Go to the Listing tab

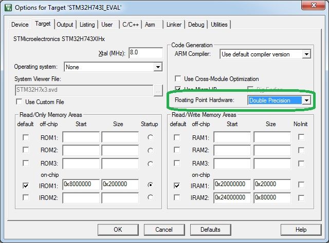(x=87, y=25)
